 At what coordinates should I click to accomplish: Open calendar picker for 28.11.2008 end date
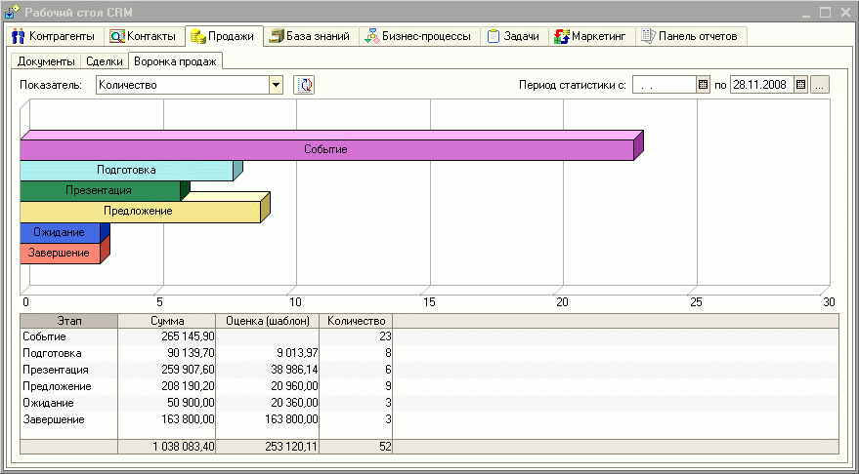[801, 85]
